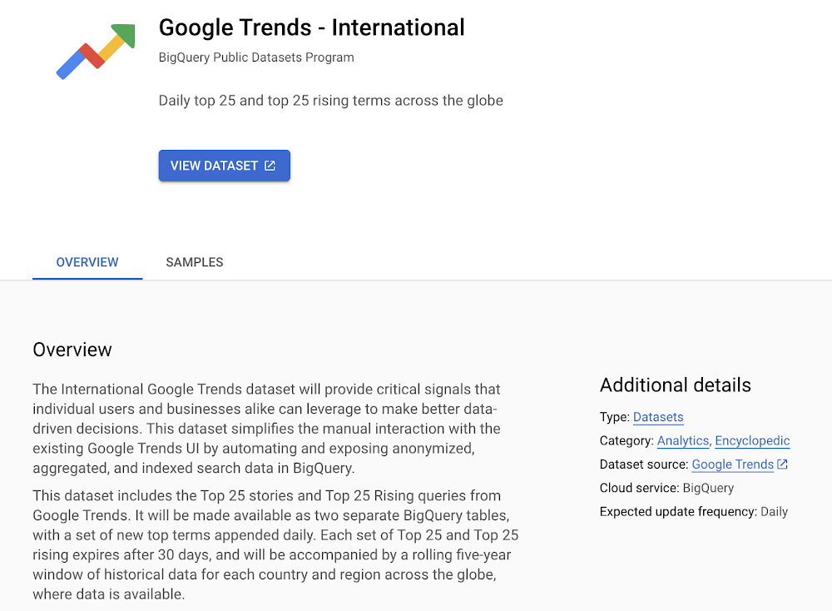Viewport: 832px width, 611px height.
Task: Open the Google Trends dataset source link
Action: pos(732,464)
